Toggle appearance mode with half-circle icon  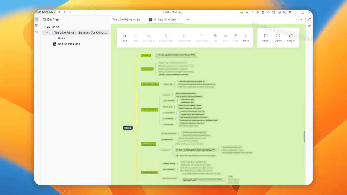point(290,12)
